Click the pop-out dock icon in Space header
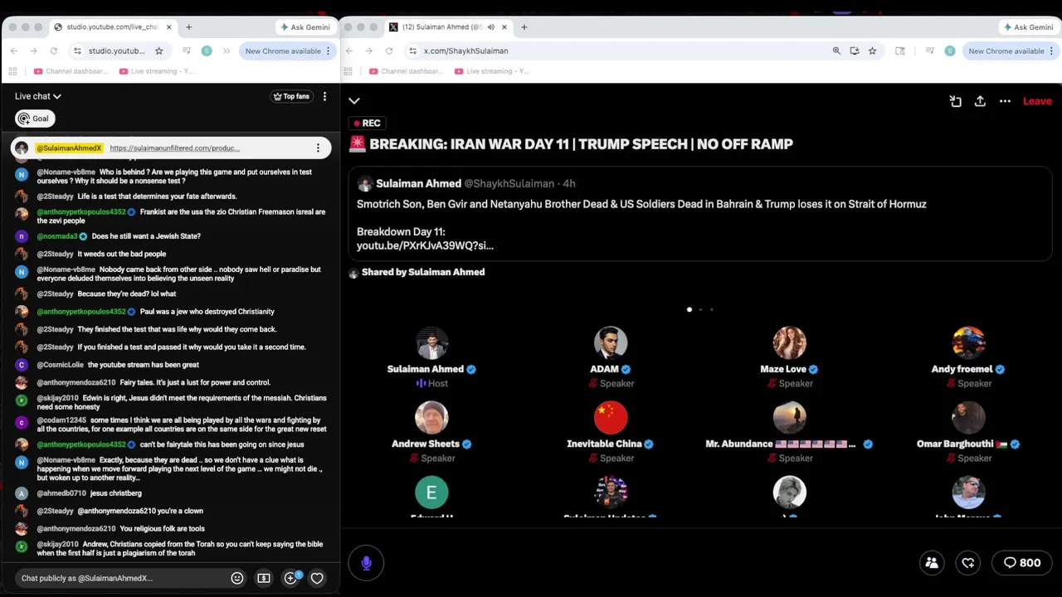Screen dimensions: 1062x597 (956, 101)
